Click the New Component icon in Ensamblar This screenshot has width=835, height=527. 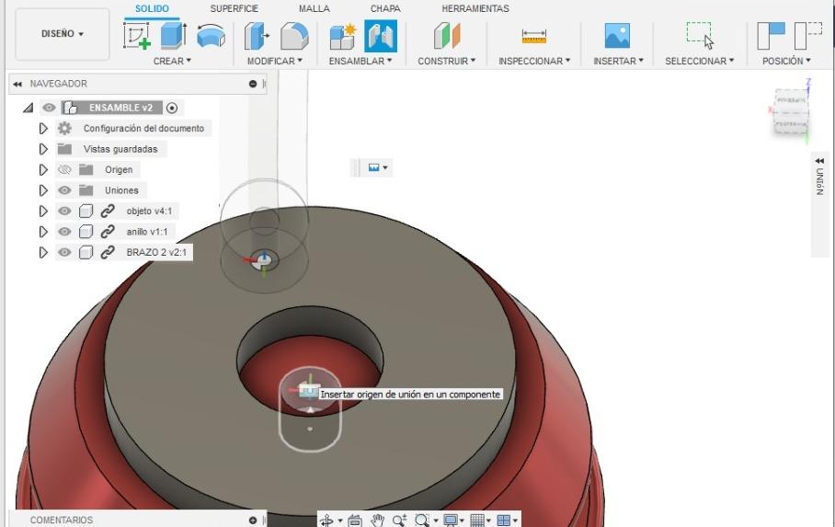342,36
